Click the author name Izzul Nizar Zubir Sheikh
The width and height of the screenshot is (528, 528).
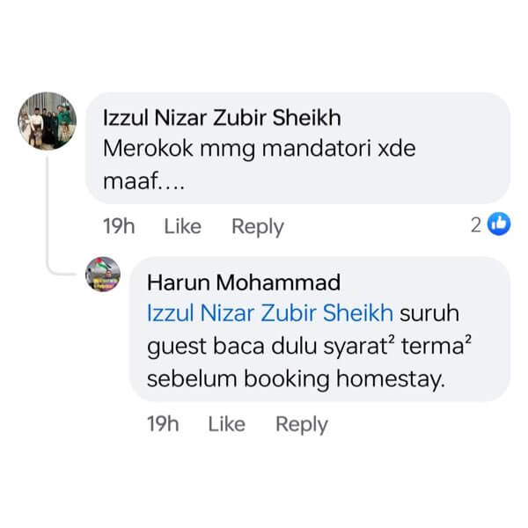[x=222, y=118]
